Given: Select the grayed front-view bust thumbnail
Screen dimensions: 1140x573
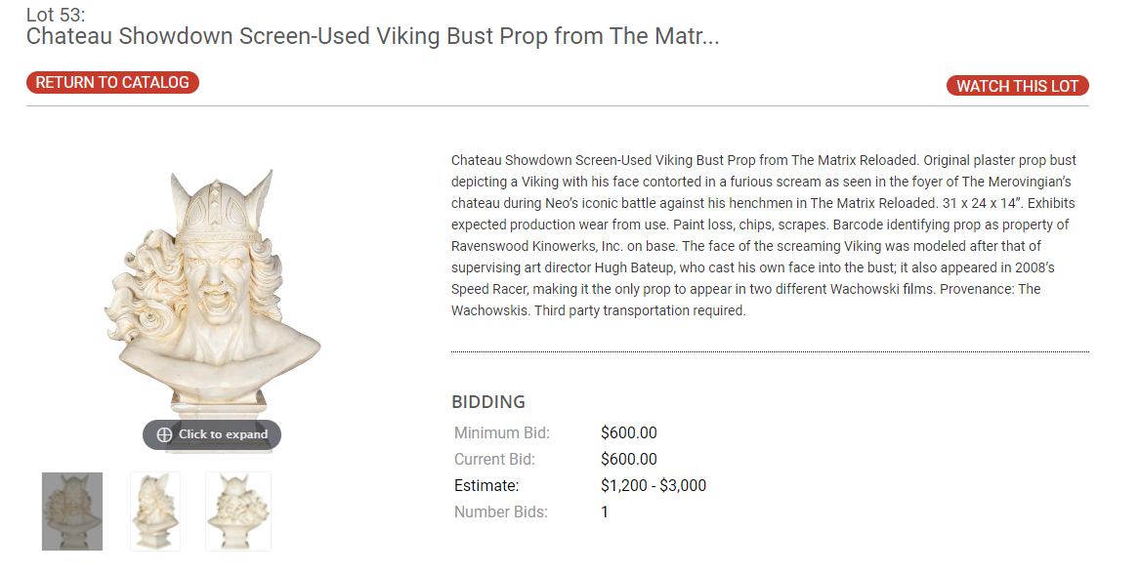Looking at the screenshot, I should pos(72,511).
